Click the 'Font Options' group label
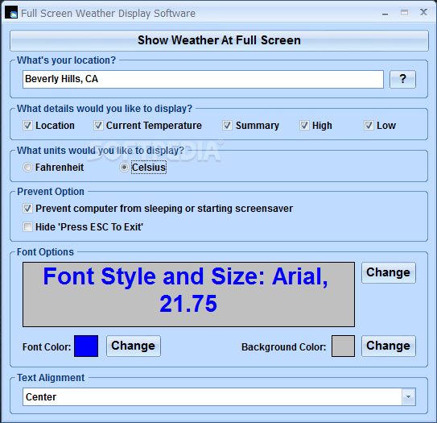437x423 pixels. point(45,252)
